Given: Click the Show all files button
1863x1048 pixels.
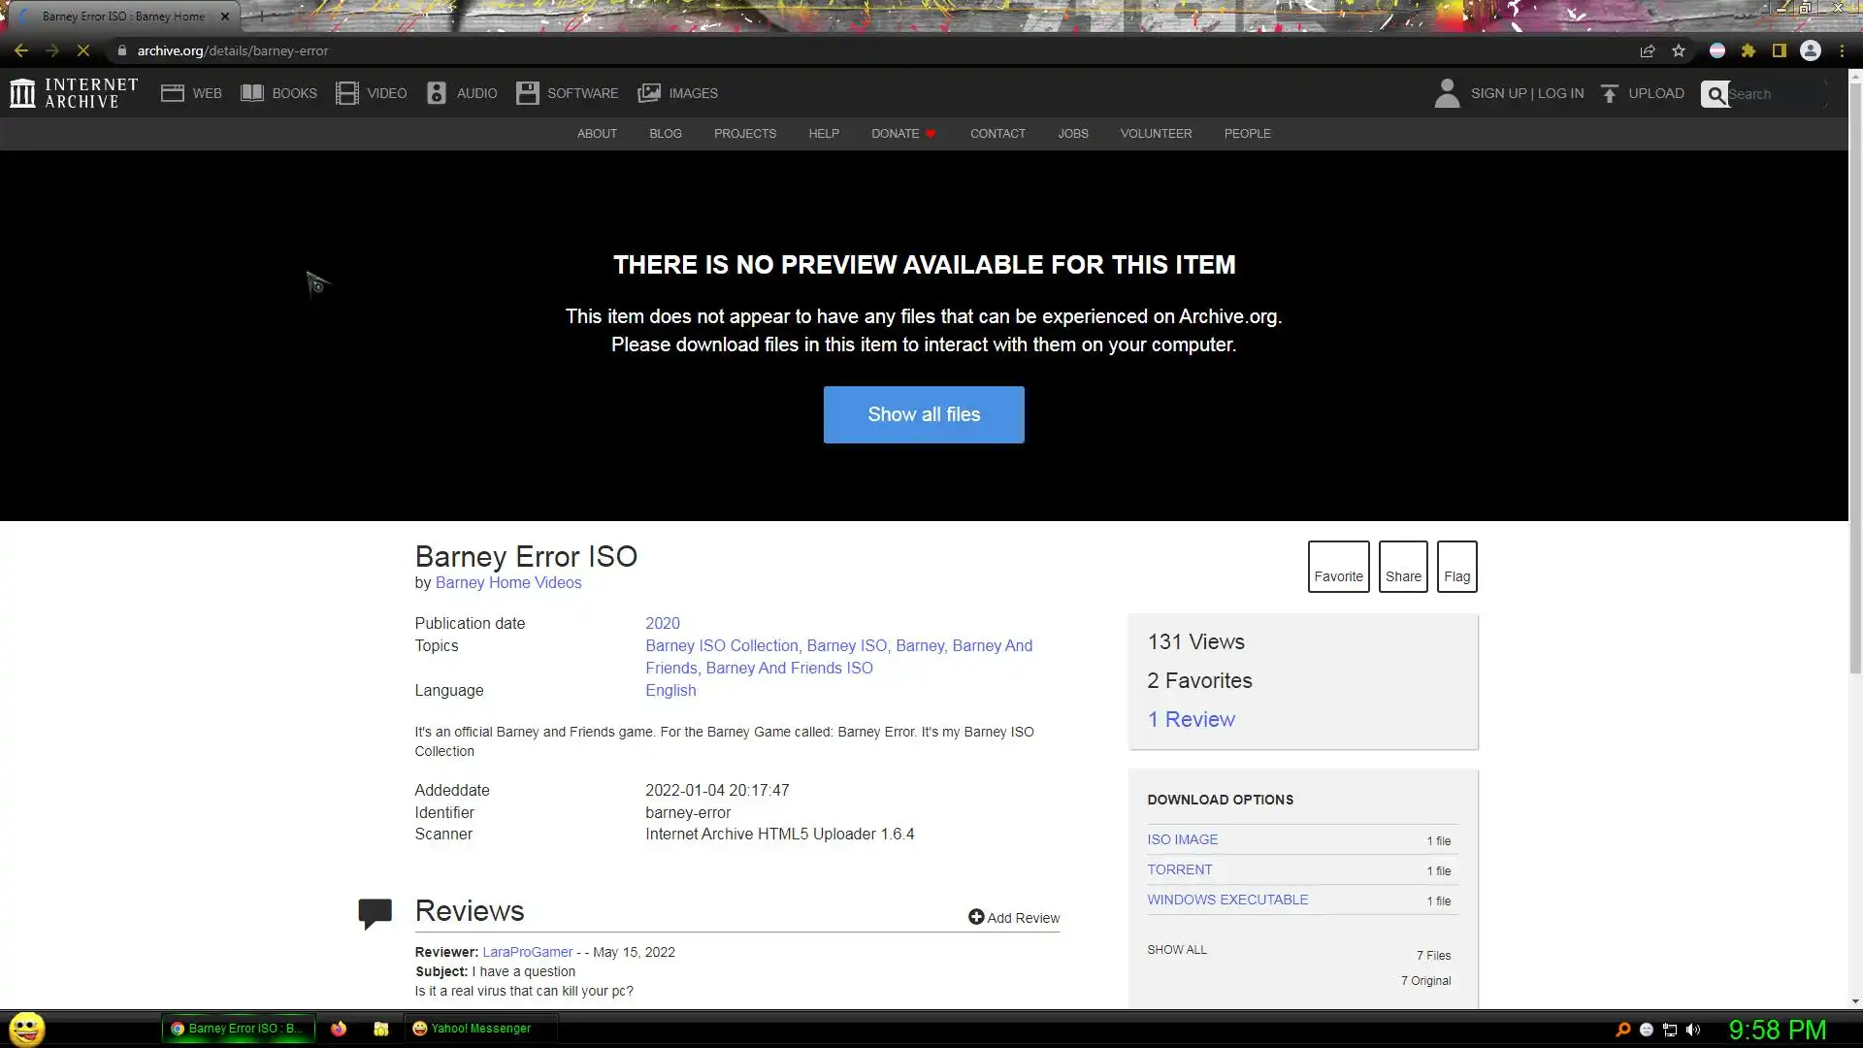Looking at the screenshot, I should click(924, 415).
